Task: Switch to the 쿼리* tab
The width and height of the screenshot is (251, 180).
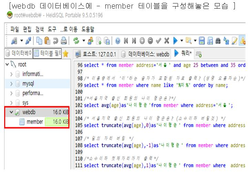Action: (183, 53)
